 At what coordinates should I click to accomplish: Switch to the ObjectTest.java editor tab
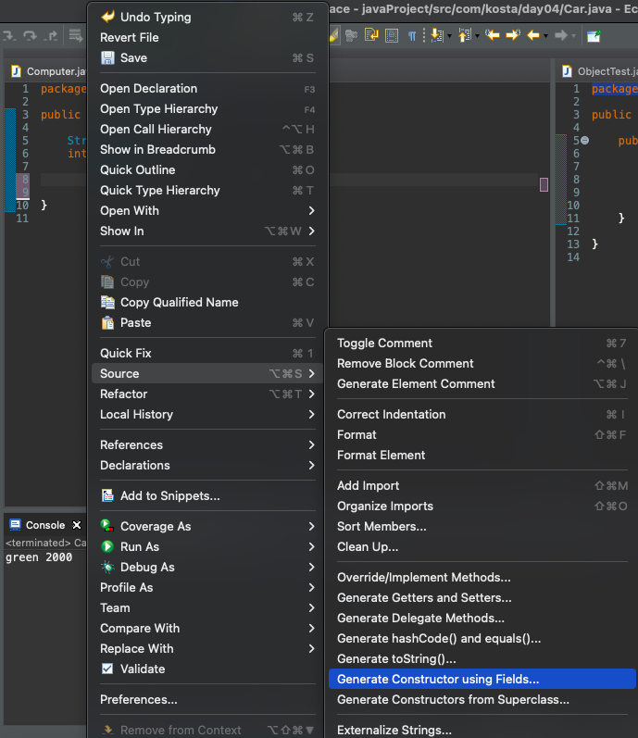coord(599,71)
